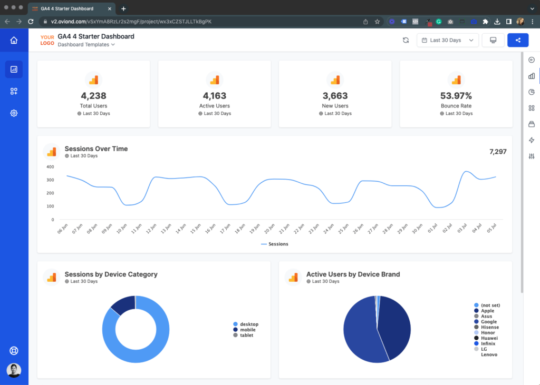This screenshot has height=385, width=540.
Task: Toggle the (not set) brand legend entry
Action: coord(487,305)
